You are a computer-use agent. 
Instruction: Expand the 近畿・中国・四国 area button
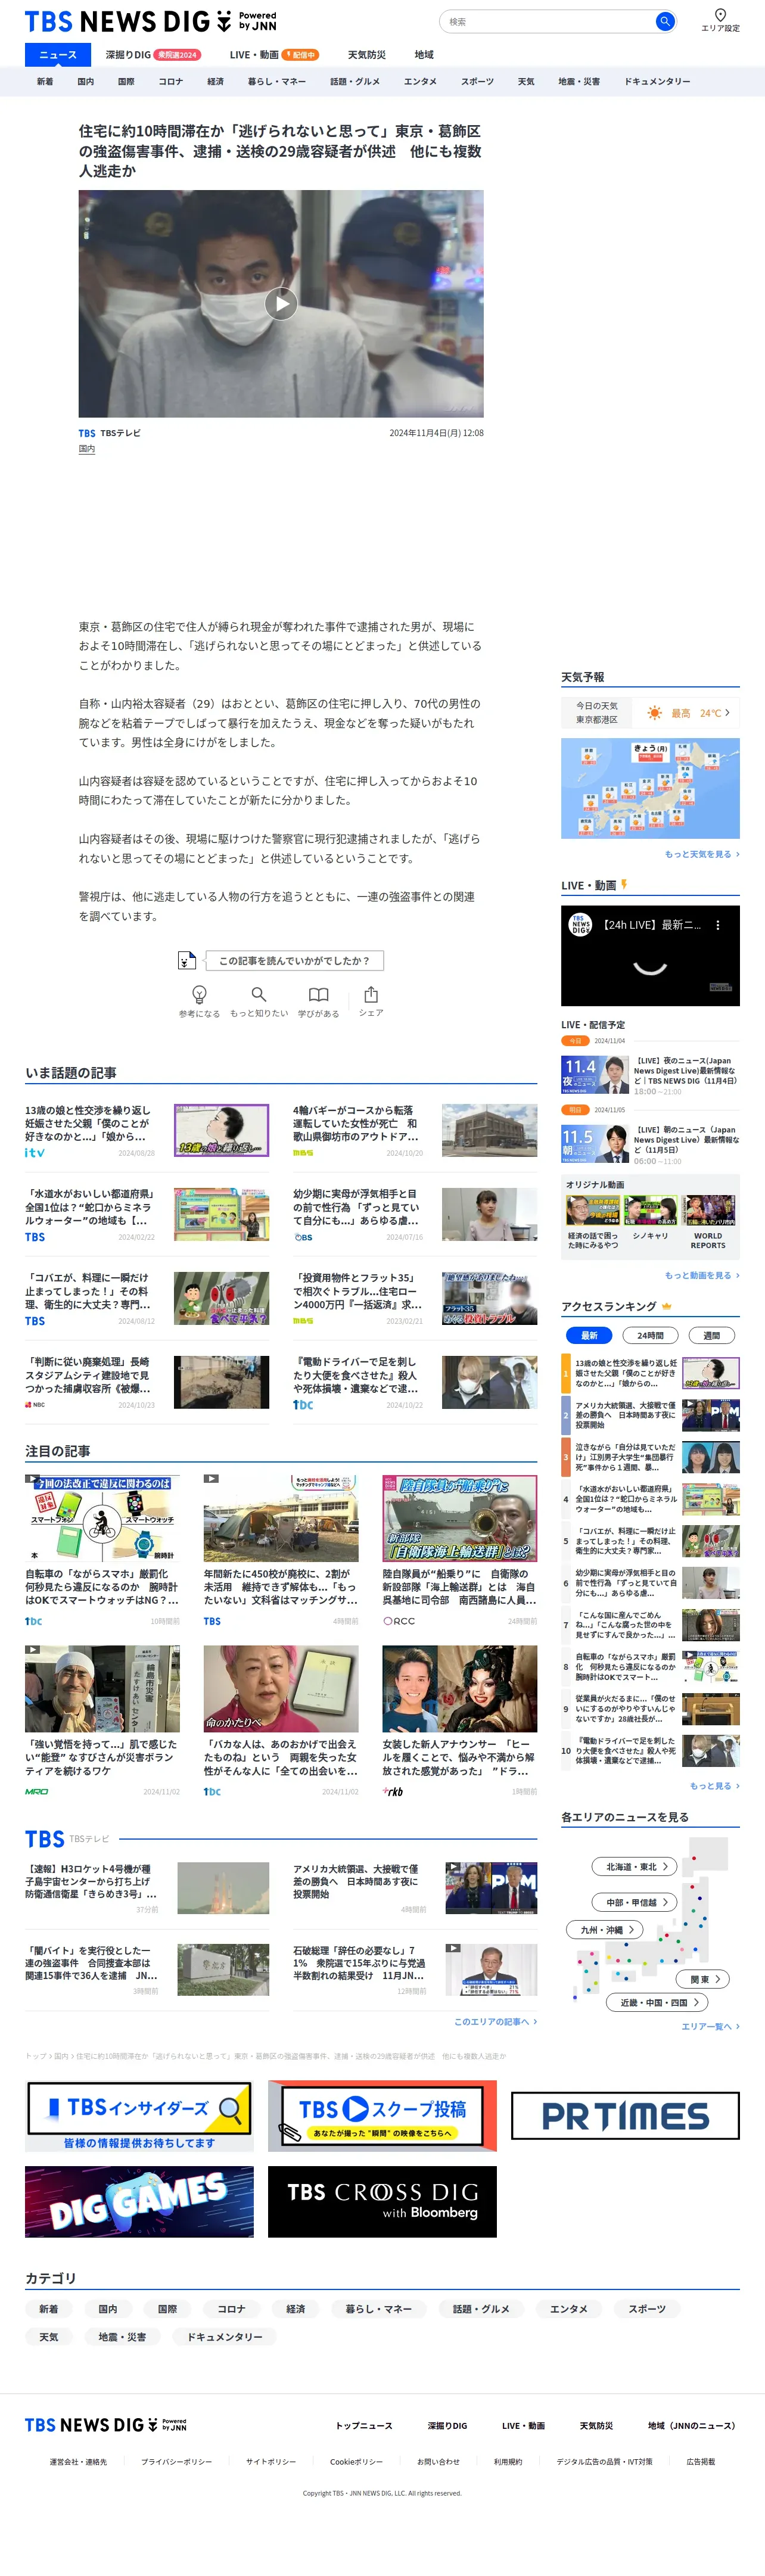click(657, 2002)
